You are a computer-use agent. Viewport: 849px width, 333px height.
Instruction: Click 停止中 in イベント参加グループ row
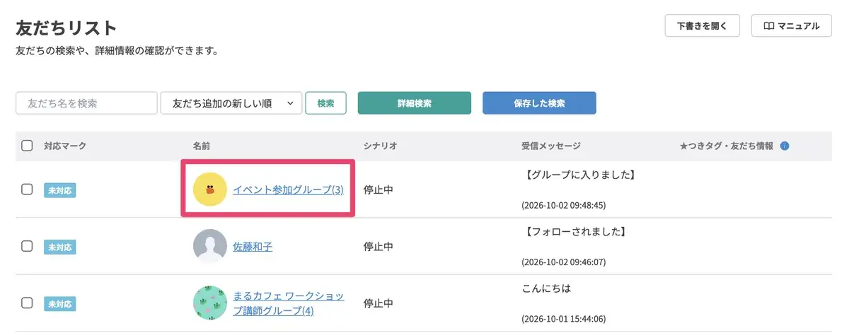click(378, 189)
